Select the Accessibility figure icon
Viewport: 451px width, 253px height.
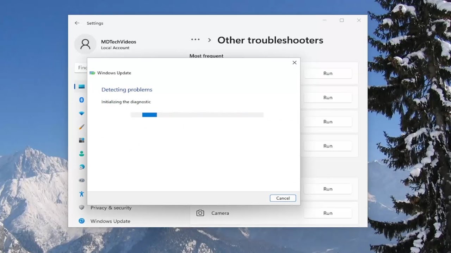(82, 194)
